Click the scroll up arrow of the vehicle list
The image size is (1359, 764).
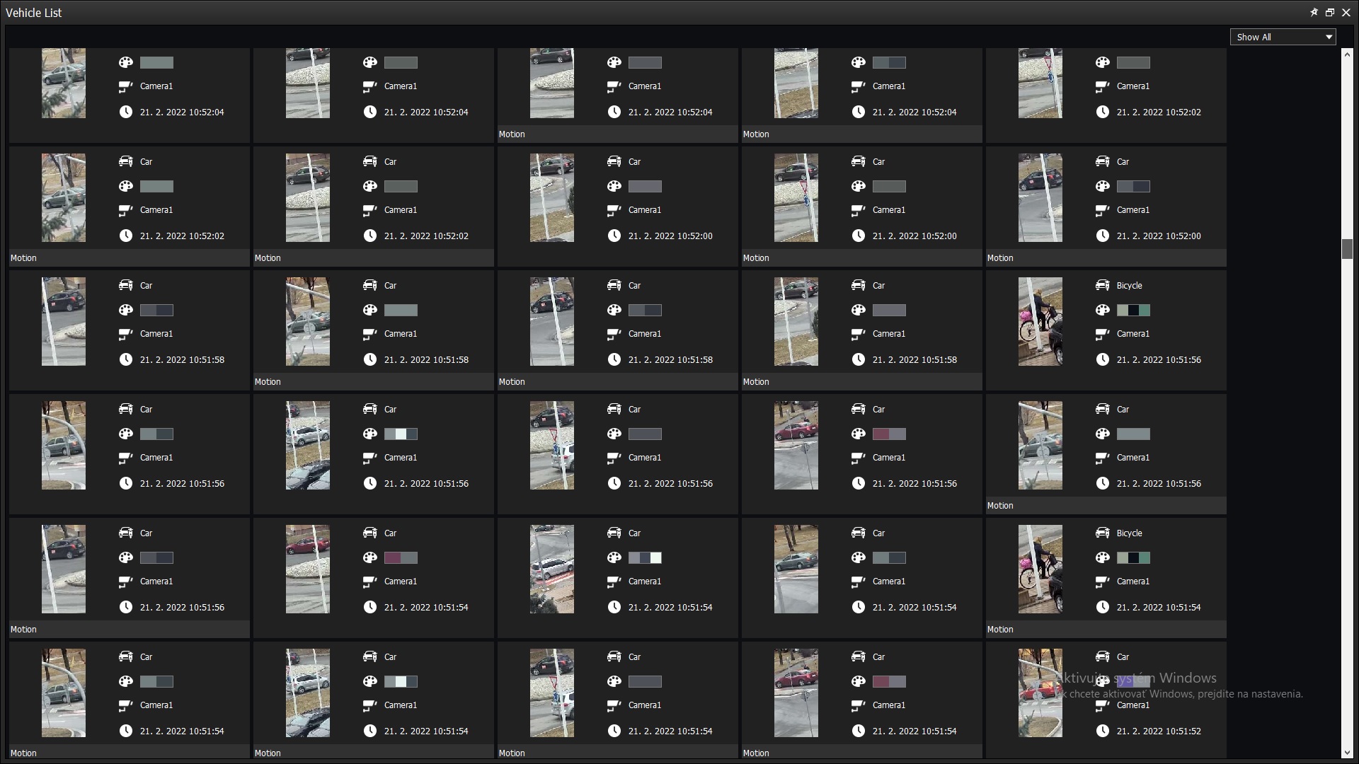click(1347, 54)
